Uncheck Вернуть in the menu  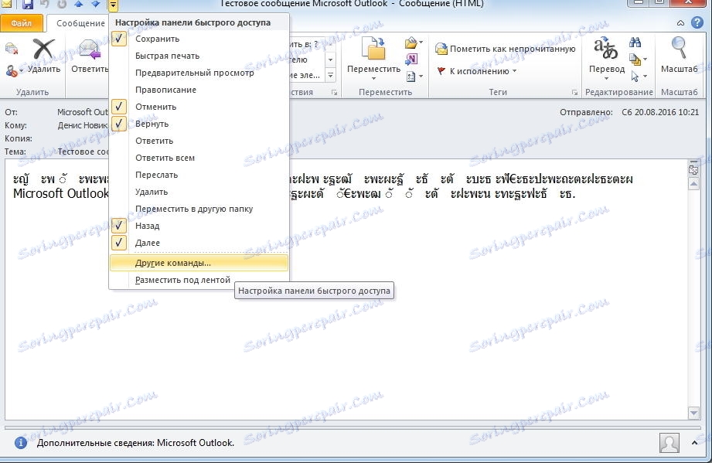click(199, 124)
